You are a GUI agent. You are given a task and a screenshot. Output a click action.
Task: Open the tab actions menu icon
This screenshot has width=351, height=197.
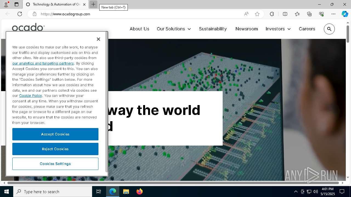(16, 4)
